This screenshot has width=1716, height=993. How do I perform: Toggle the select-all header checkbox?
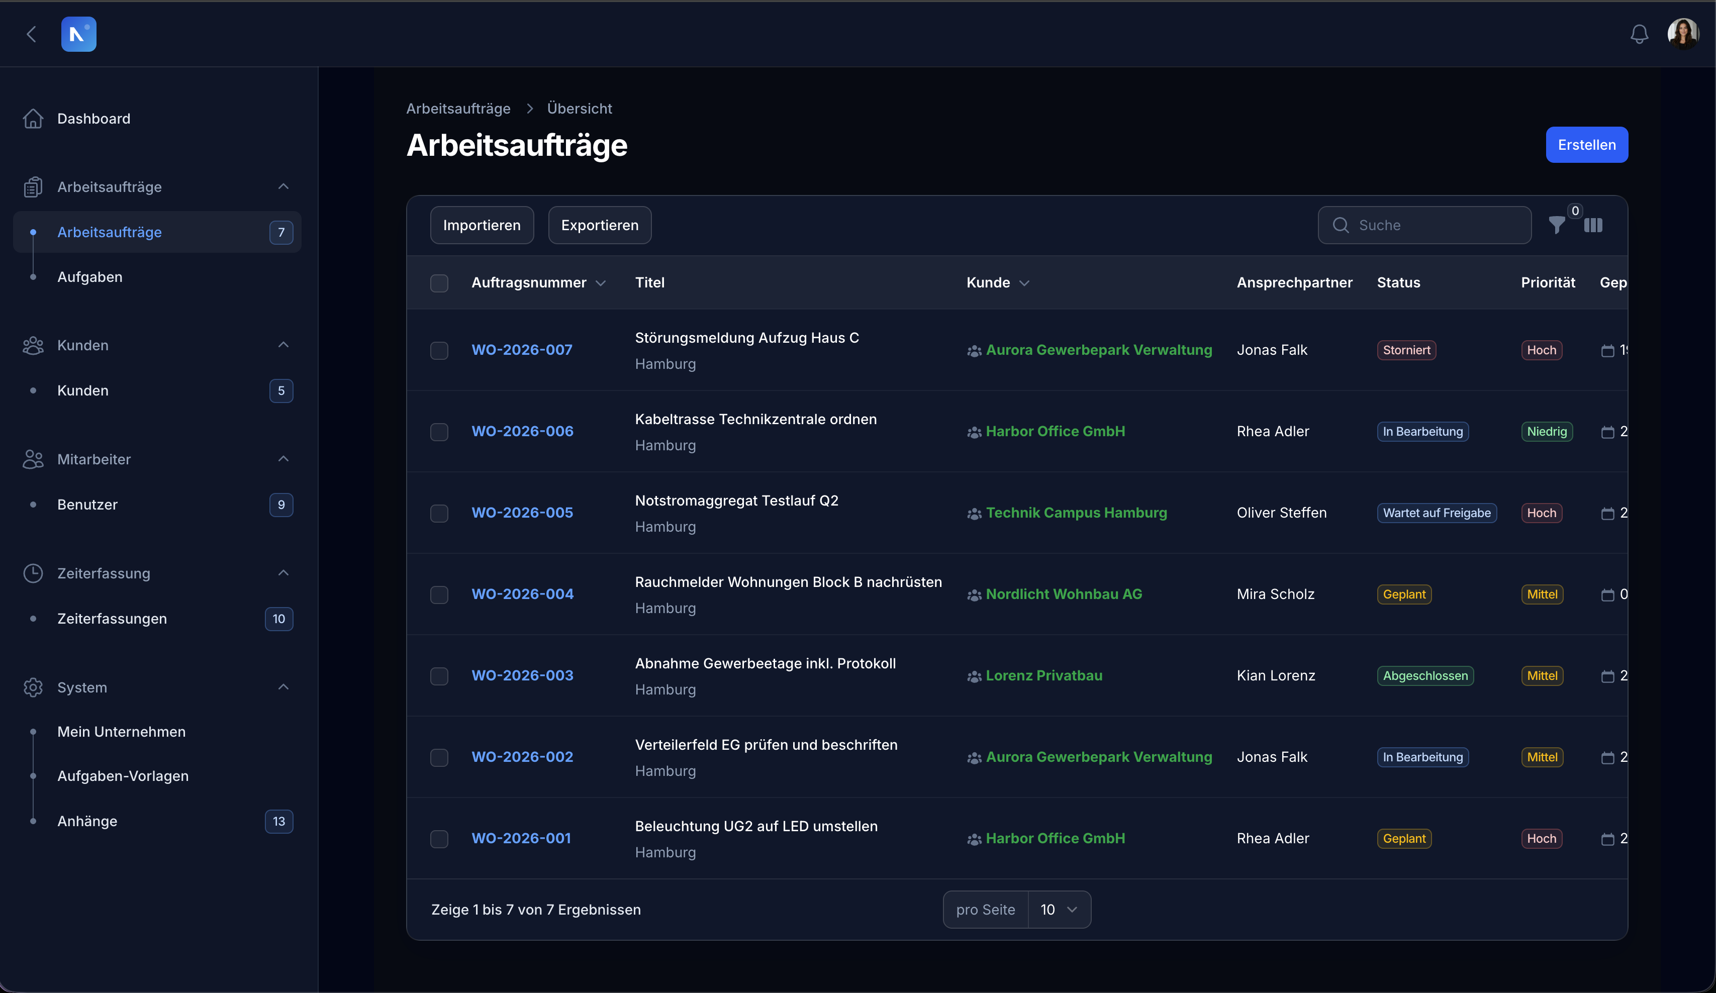(439, 283)
